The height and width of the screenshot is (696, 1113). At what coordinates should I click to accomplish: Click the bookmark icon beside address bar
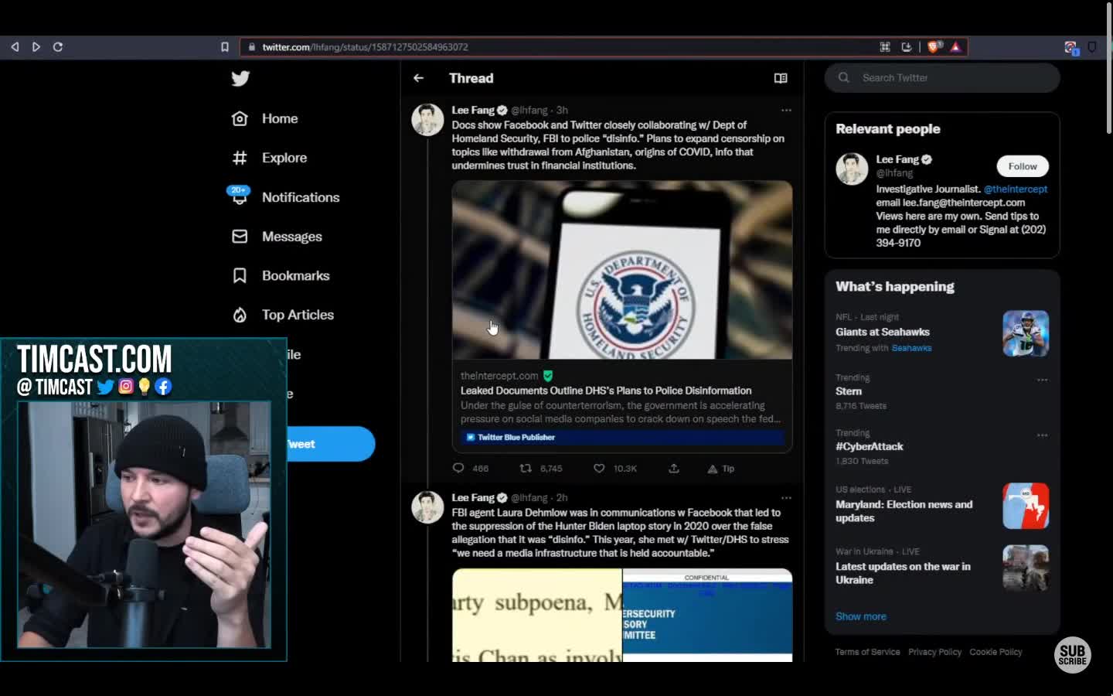point(225,47)
